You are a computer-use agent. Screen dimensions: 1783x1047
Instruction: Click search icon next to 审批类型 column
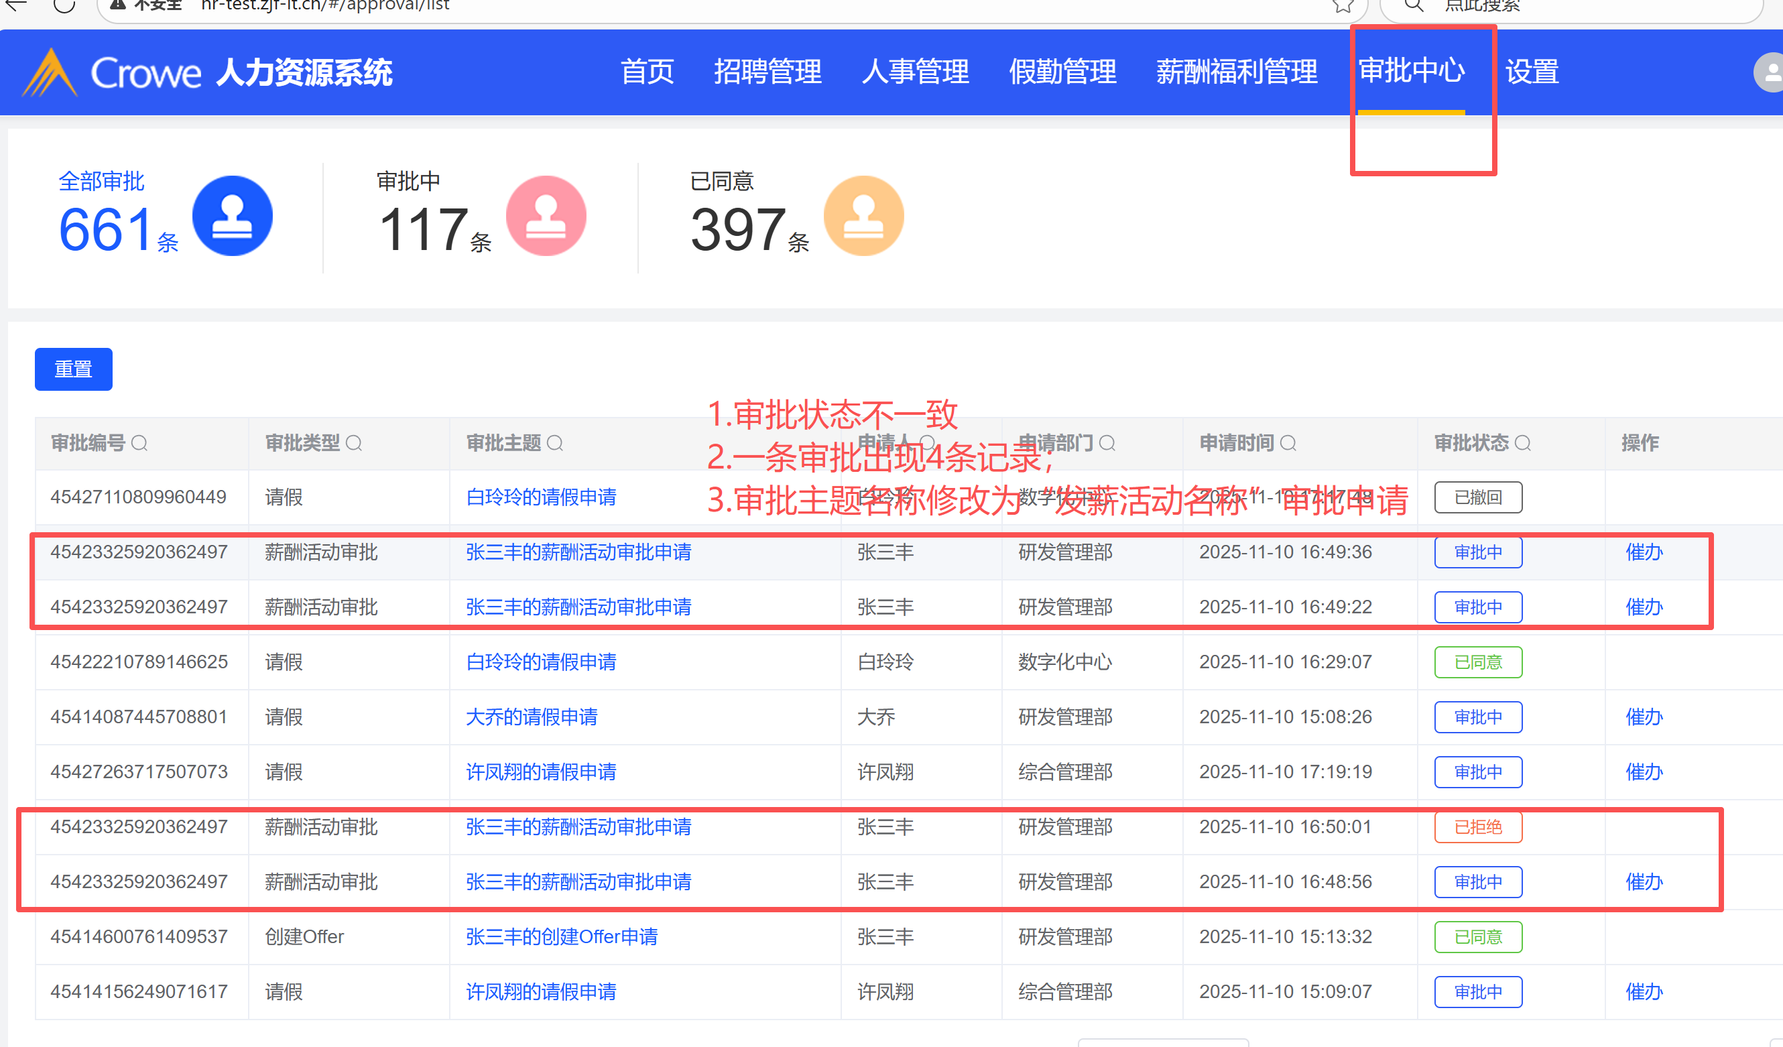354,443
